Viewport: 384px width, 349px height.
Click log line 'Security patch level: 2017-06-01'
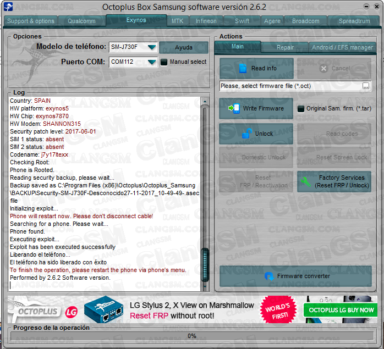(x=53, y=131)
